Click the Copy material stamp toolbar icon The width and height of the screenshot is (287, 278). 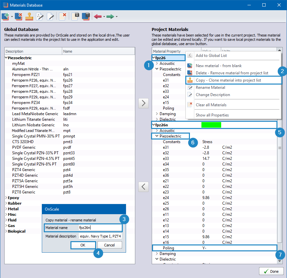(29, 16)
